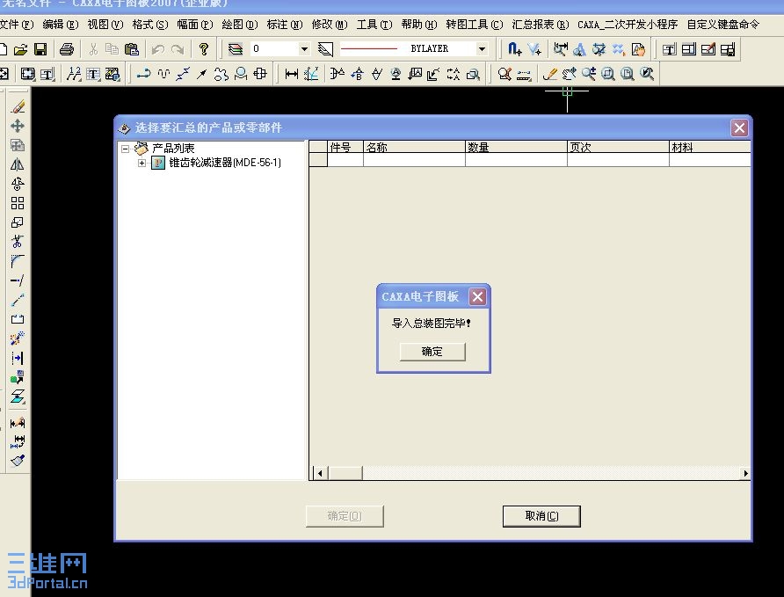Click the 材料 column header
The width and height of the screenshot is (784, 597).
[x=710, y=147]
